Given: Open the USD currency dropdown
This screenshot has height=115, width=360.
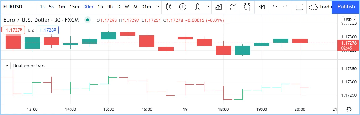Looking at the screenshot, I should (x=349, y=20).
